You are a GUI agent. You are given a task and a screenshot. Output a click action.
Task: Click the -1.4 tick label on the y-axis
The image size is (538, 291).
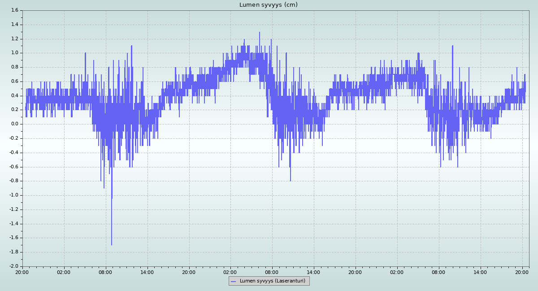13,224
